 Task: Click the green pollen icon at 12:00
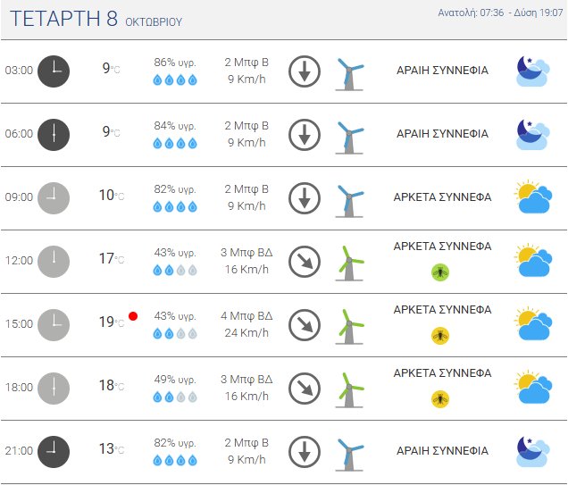[440, 272]
